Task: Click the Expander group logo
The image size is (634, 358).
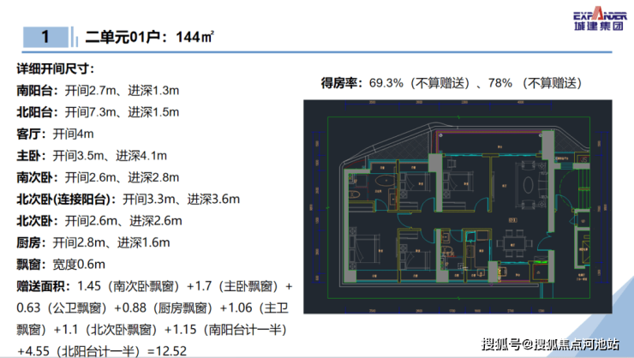Action: [x=600, y=19]
